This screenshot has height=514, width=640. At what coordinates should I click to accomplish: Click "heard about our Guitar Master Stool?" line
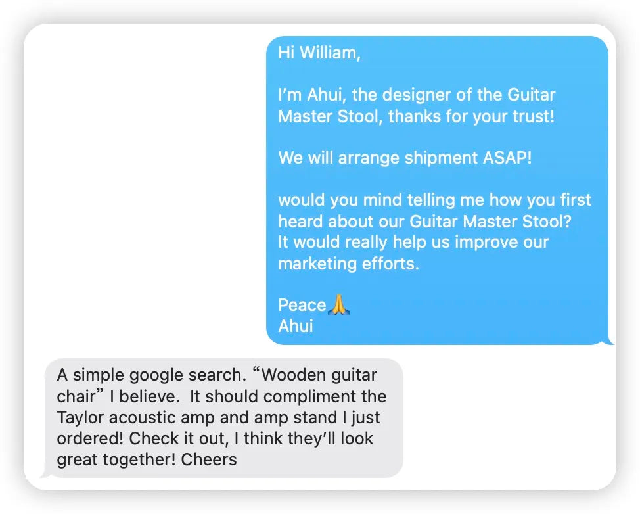point(424,222)
